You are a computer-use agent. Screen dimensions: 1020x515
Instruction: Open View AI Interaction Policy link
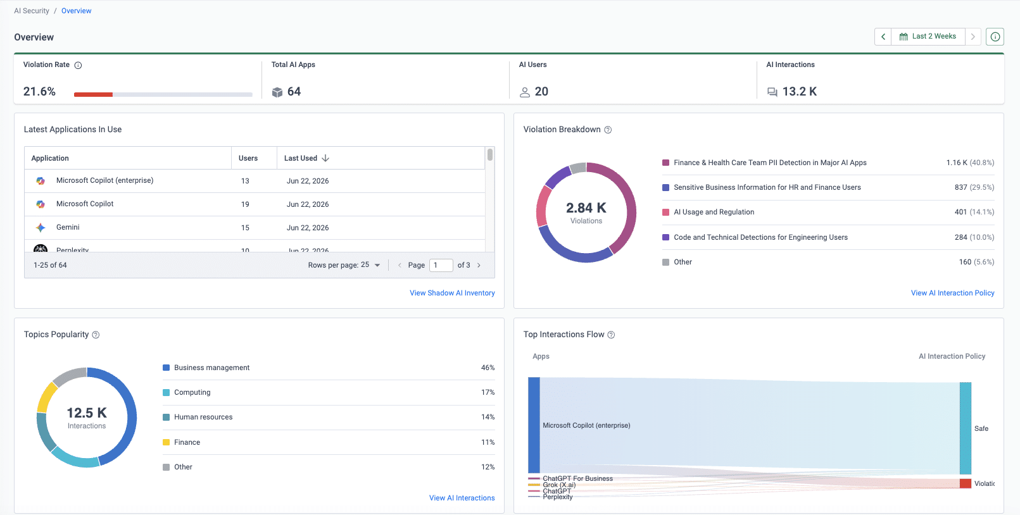pos(952,293)
